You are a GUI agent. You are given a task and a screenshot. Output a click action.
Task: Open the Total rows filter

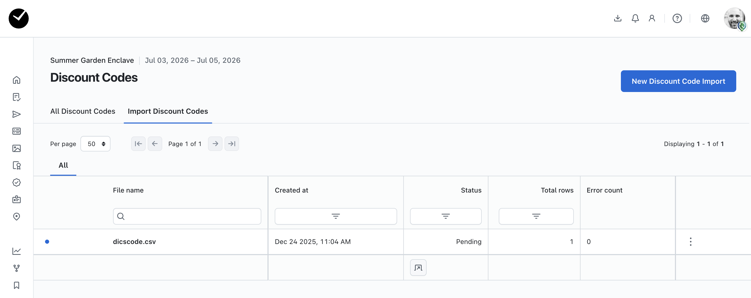click(x=536, y=216)
